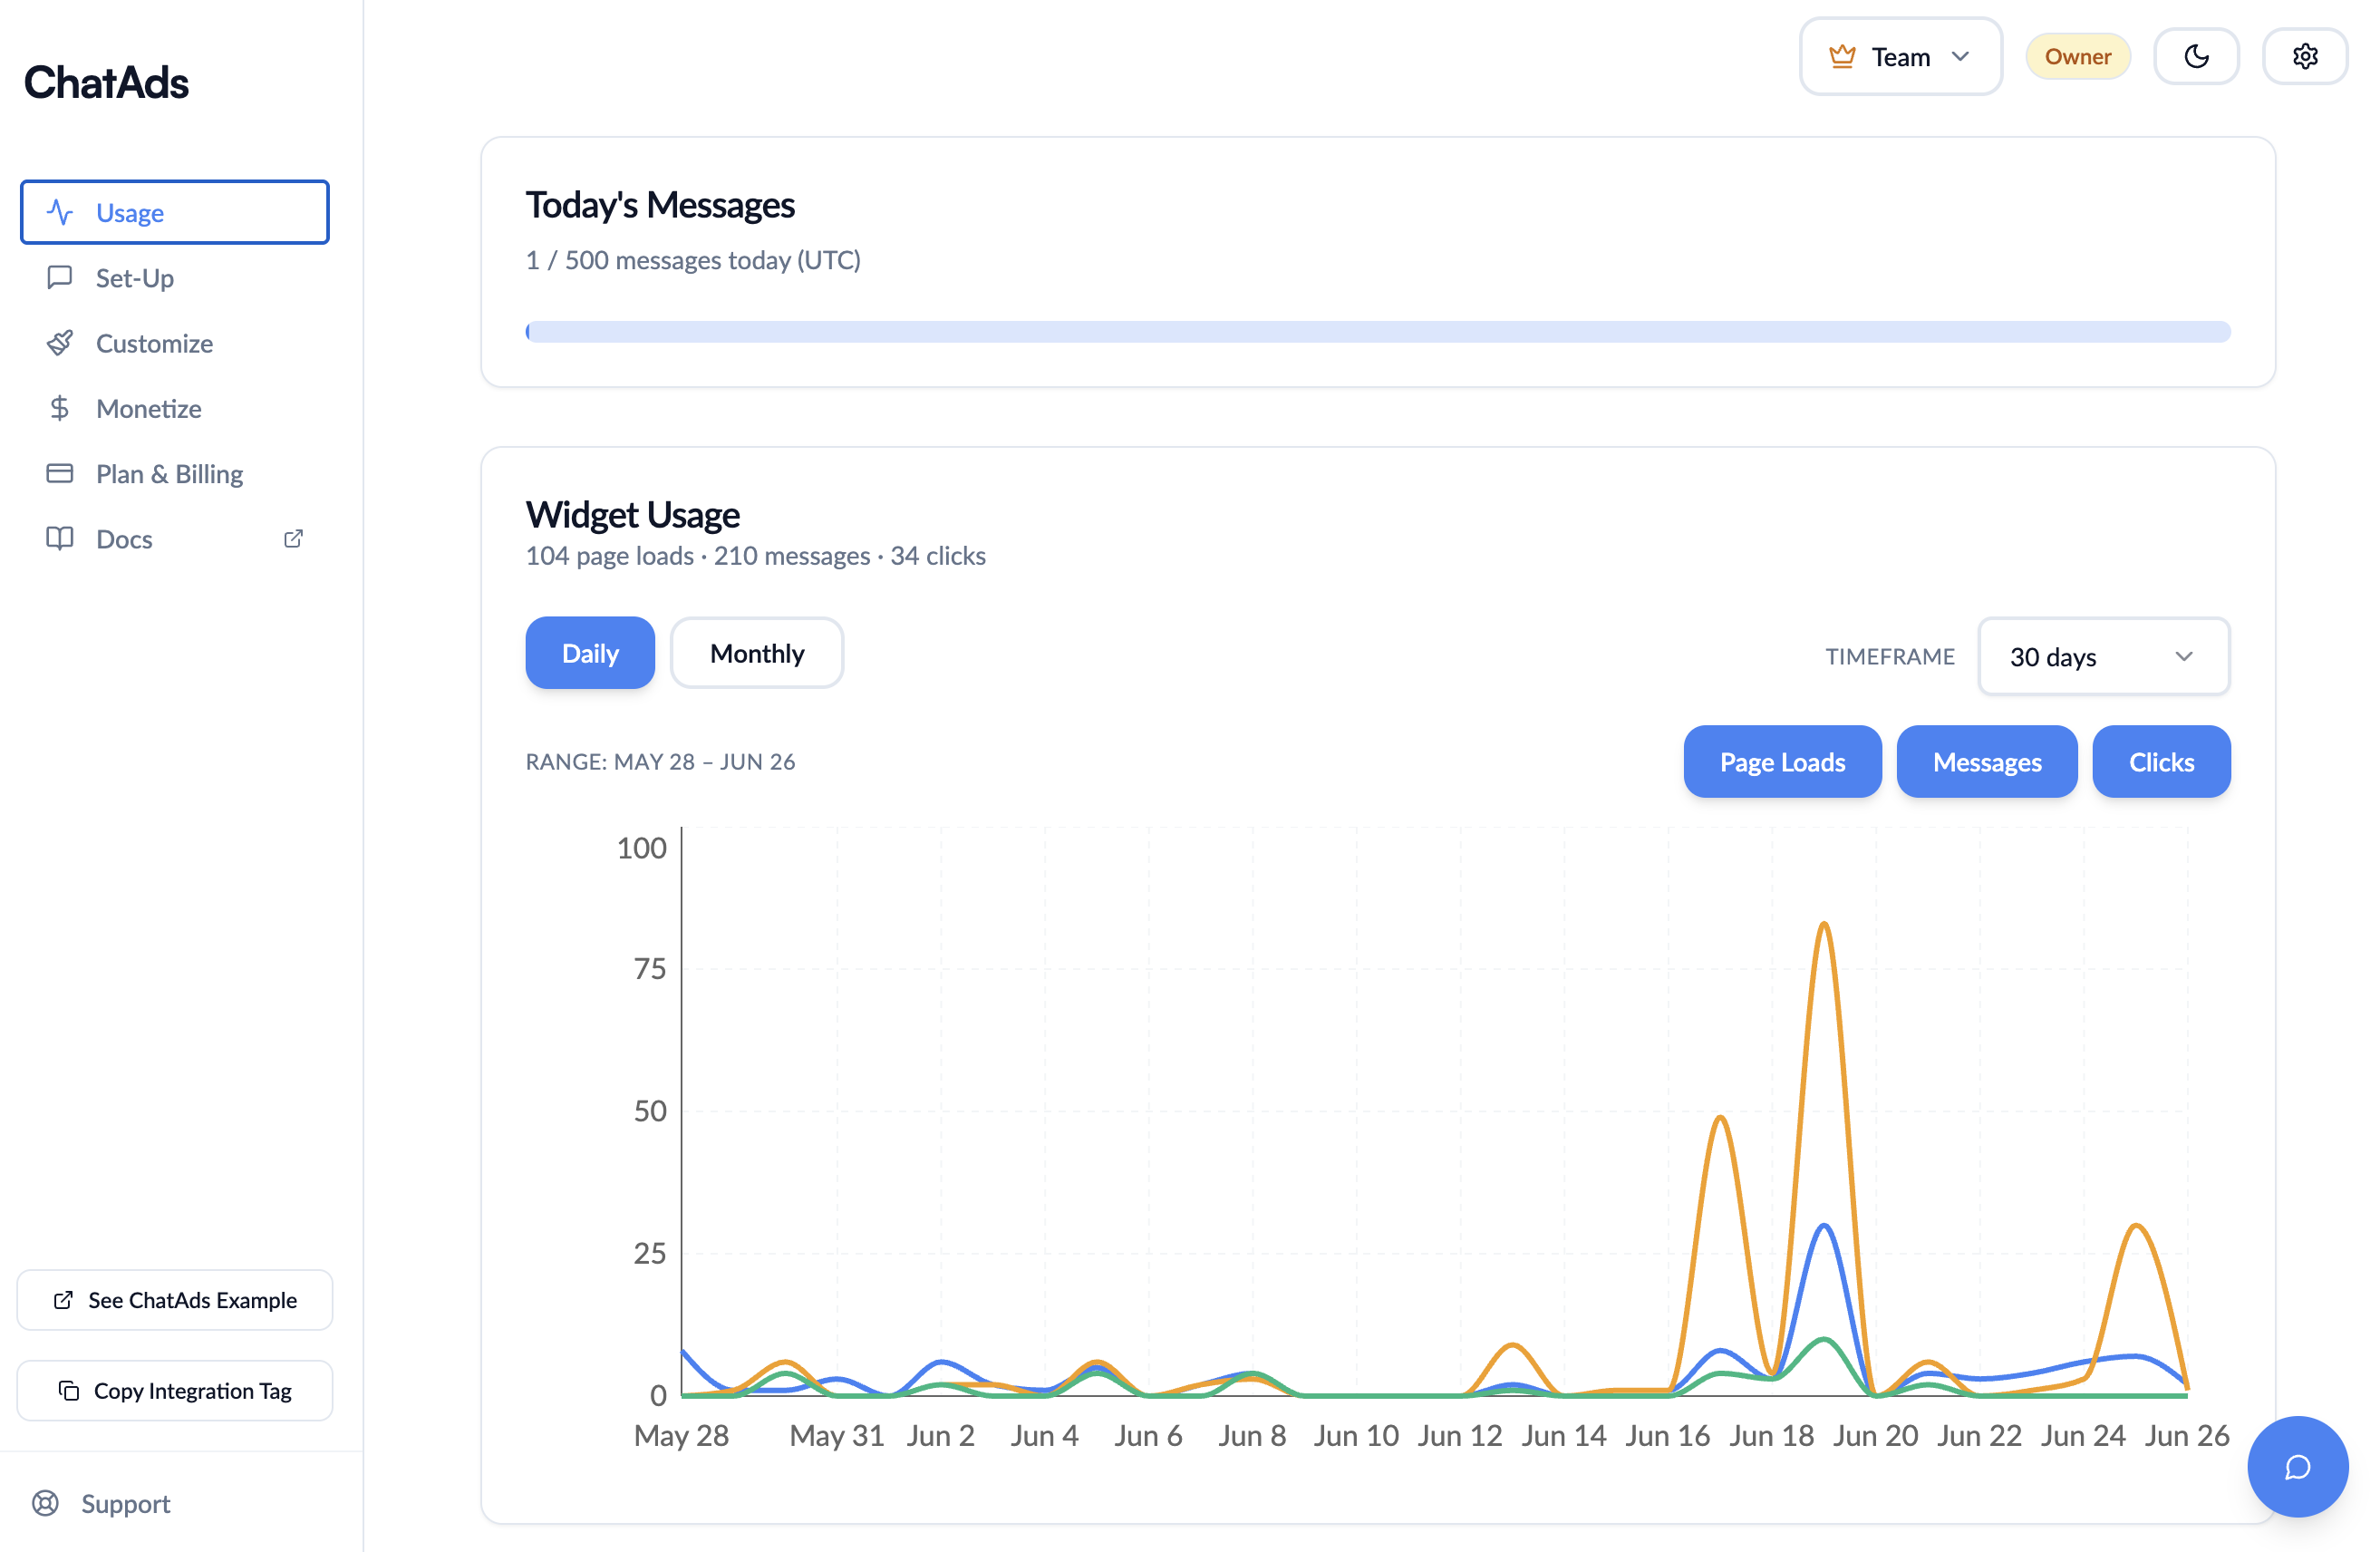Click the external link icon in See ChatAds Example
The image size is (2380, 1552).
pyautogui.click(x=63, y=1300)
